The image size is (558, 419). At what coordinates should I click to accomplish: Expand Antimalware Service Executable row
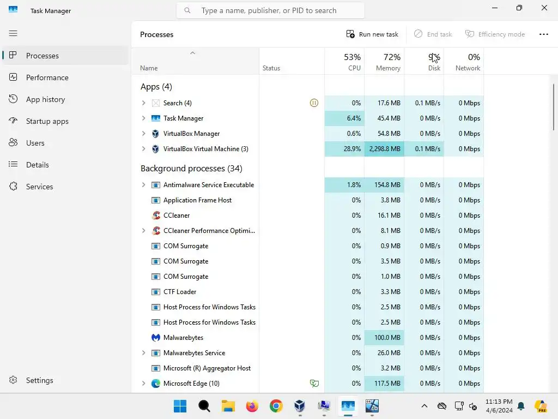pos(143,185)
